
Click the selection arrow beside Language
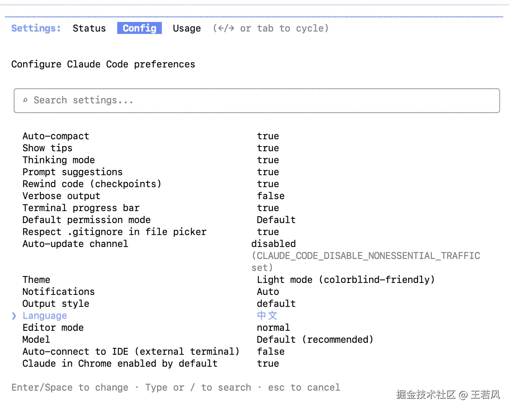14,316
